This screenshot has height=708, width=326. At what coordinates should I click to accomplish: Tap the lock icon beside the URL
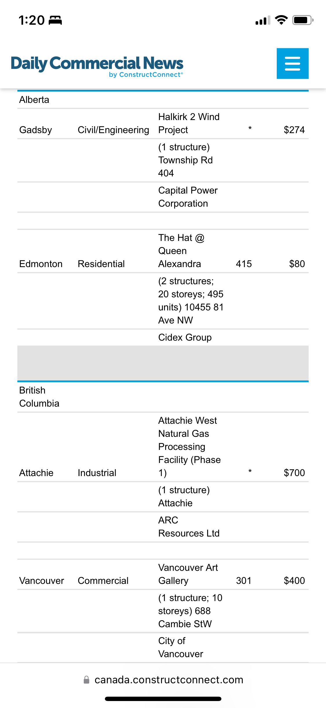(86, 680)
